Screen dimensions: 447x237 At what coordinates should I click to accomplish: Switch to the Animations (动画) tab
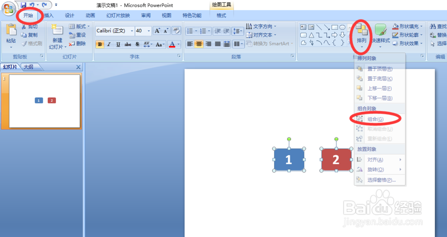90,15
